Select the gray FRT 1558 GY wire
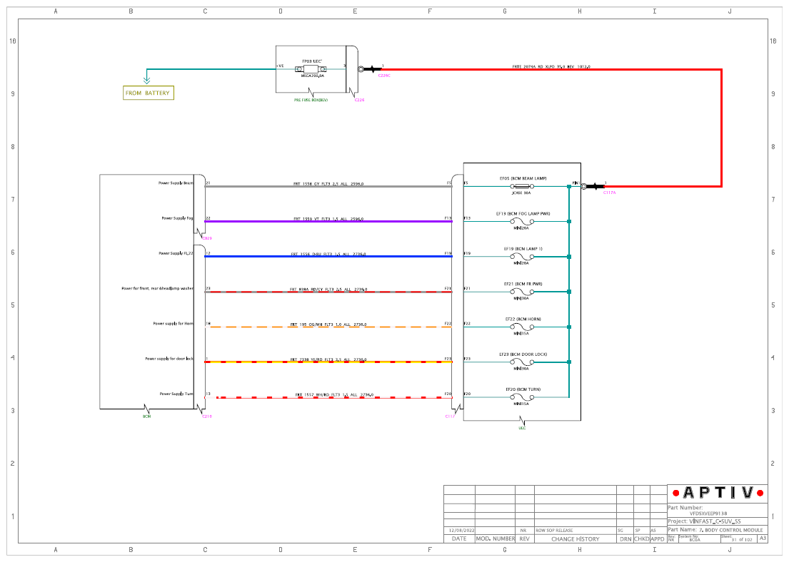Screen dimensions: 789x562 [328, 186]
